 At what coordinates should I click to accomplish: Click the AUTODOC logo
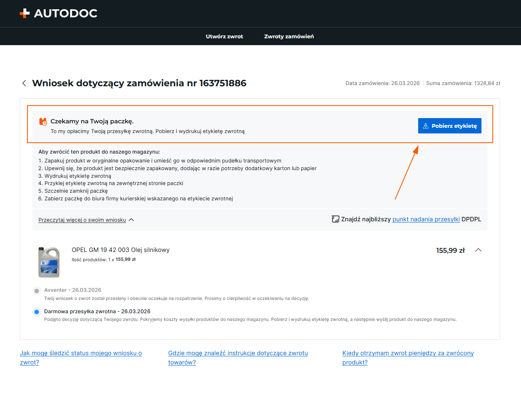click(x=58, y=13)
